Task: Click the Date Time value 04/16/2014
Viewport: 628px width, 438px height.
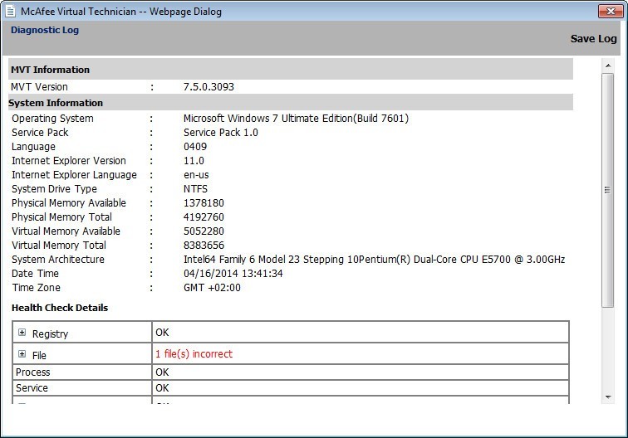Action: tap(233, 274)
